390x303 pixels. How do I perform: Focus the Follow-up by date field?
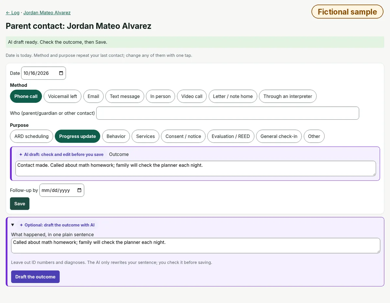point(62,190)
